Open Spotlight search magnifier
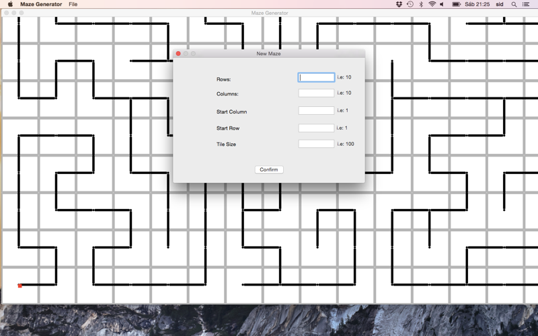 (x=514, y=4)
